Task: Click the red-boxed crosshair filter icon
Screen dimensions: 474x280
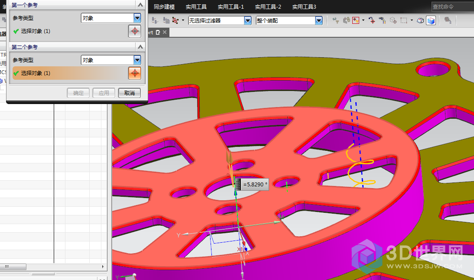Action: (x=356, y=20)
